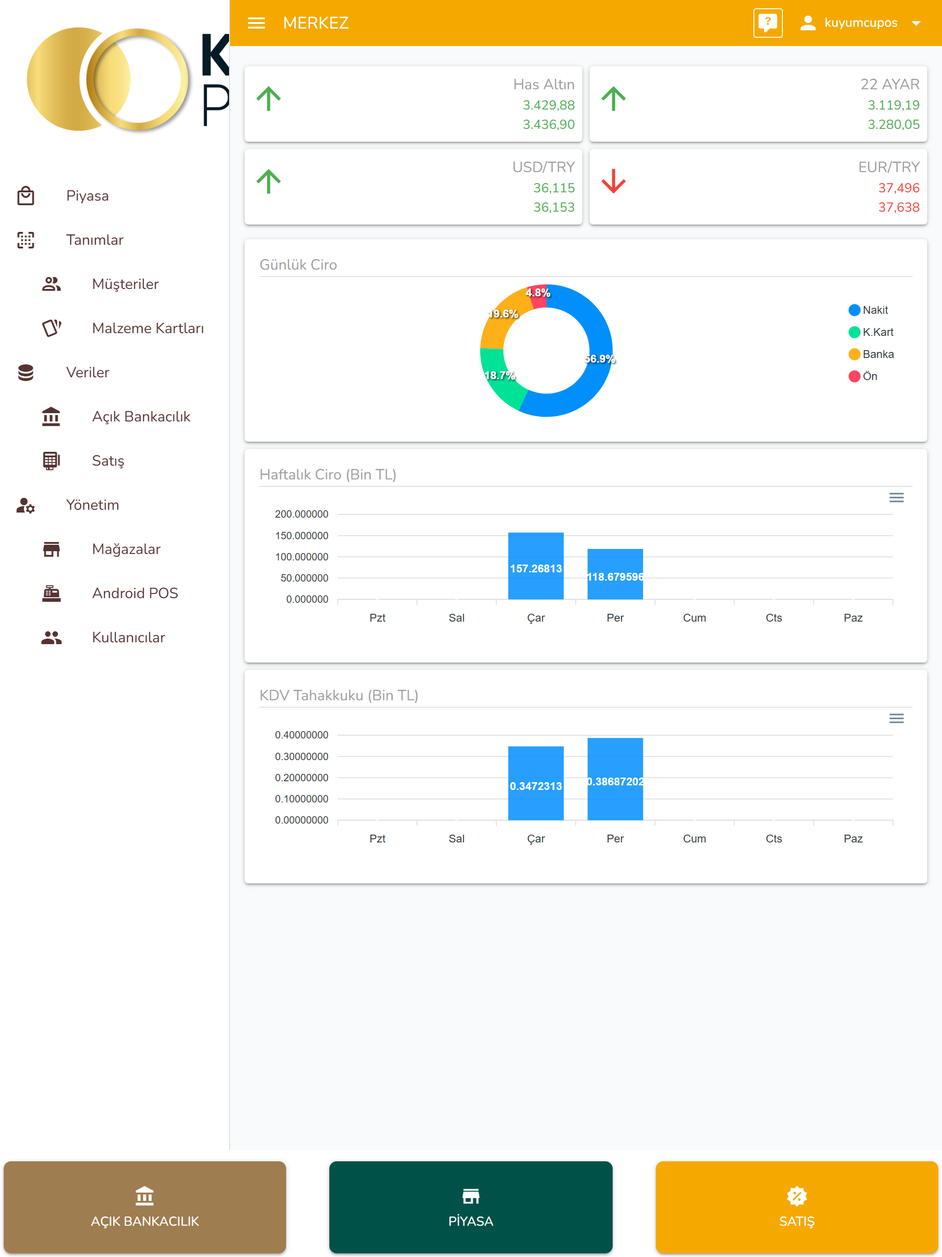Screen dimensions: 942x1257
Task: Click green up arrow on USD/TRY card
Action: click(269, 182)
